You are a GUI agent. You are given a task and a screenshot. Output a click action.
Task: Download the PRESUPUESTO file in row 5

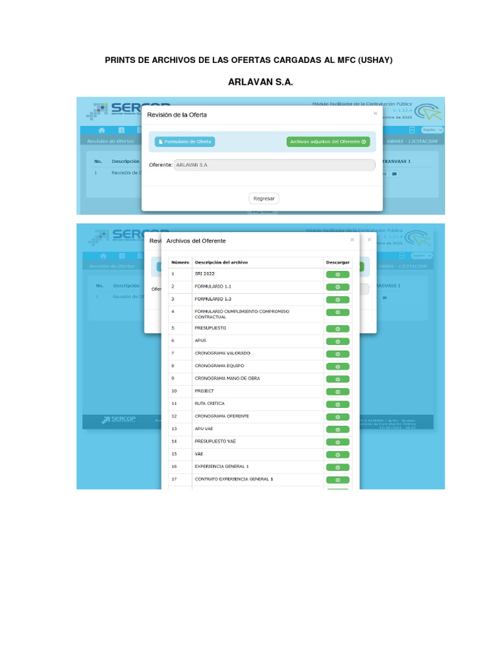[x=337, y=329]
